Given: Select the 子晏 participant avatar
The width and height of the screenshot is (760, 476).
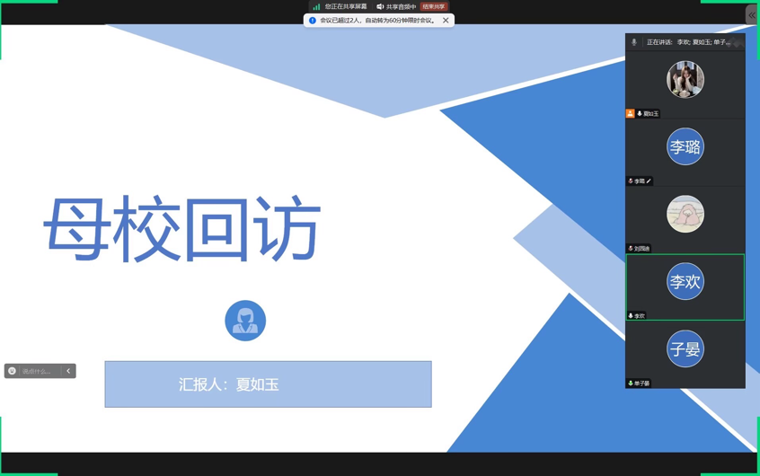Looking at the screenshot, I should coord(685,349).
